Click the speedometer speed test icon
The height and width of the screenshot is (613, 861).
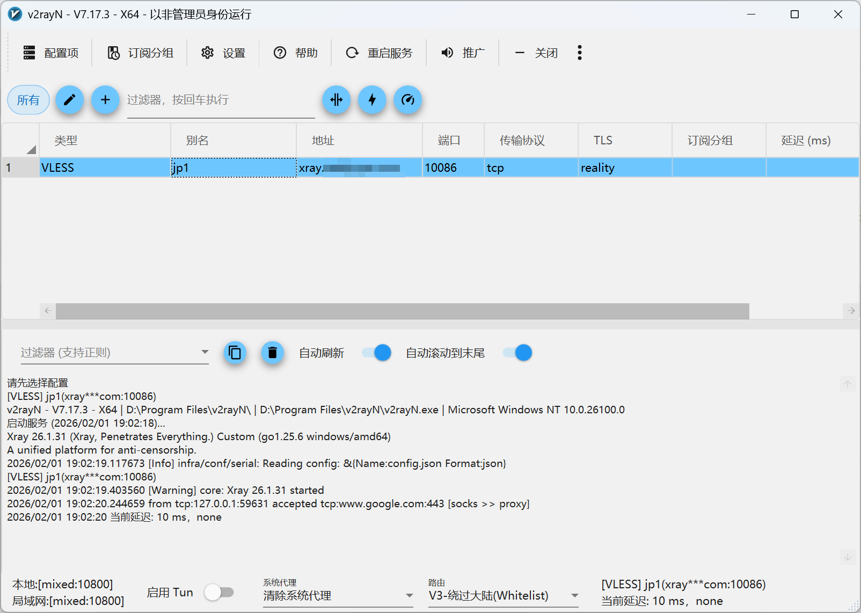pos(408,100)
